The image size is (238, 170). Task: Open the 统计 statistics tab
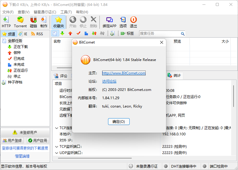(174, 75)
